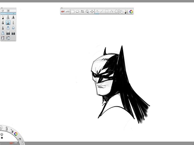Click the red Undo arrow in the lagoon
Viewport: 194px width, 145px height.
[x=11, y=143]
